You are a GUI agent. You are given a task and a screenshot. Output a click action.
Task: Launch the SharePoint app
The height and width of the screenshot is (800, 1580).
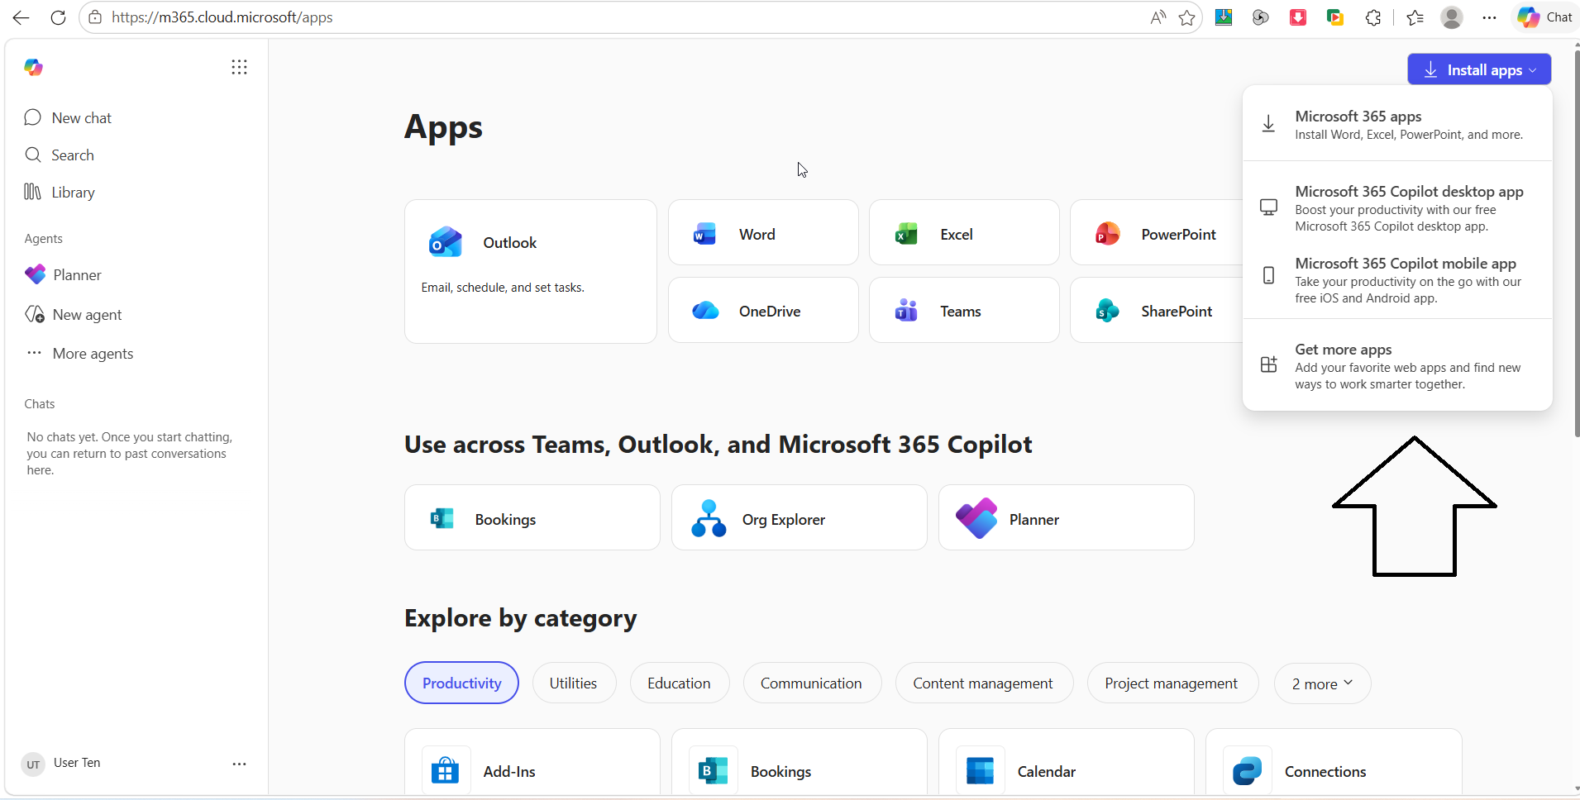1158,310
